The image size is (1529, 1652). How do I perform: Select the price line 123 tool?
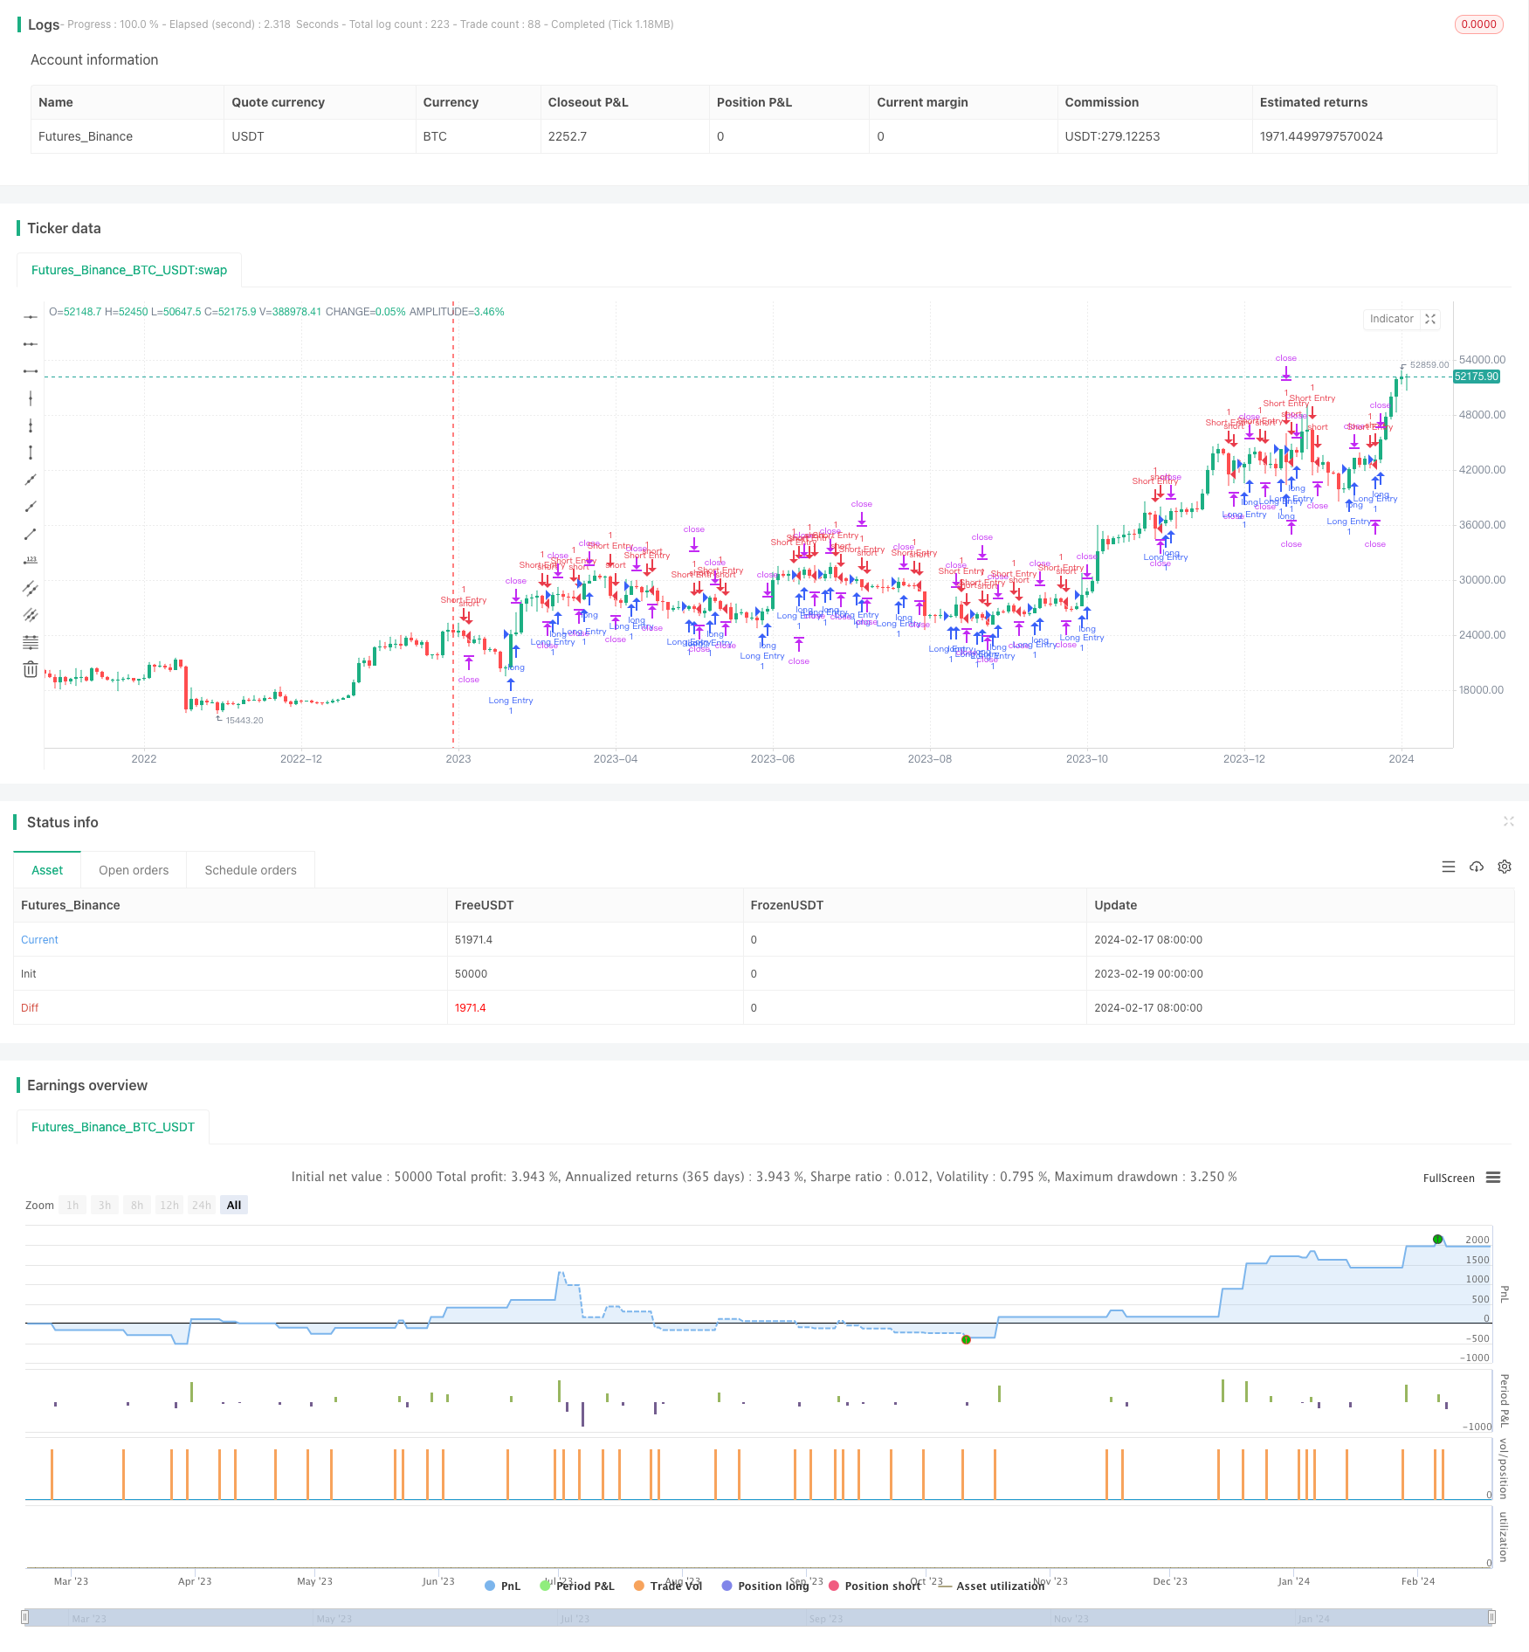(x=31, y=561)
